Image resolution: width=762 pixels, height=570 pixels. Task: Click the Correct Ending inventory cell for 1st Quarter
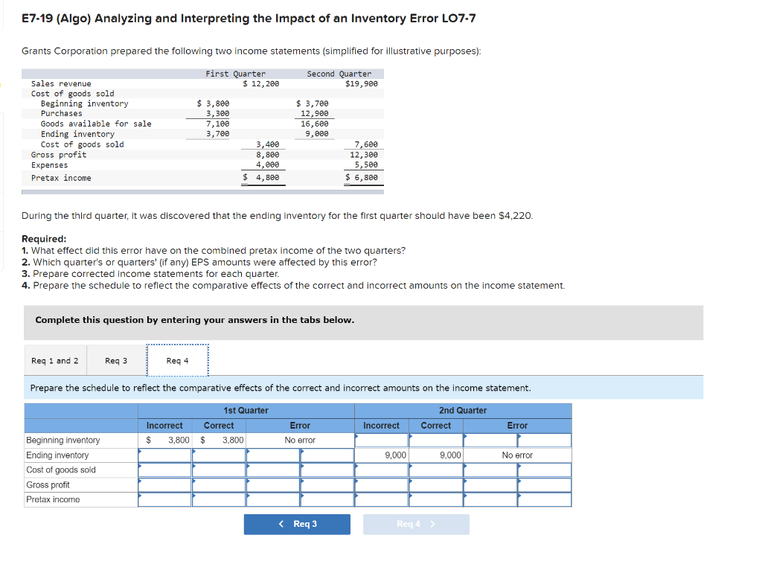click(x=219, y=455)
